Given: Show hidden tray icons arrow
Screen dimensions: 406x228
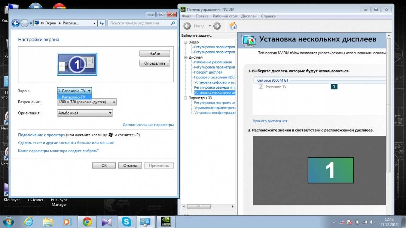Looking at the screenshot, I should pos(334,222).
